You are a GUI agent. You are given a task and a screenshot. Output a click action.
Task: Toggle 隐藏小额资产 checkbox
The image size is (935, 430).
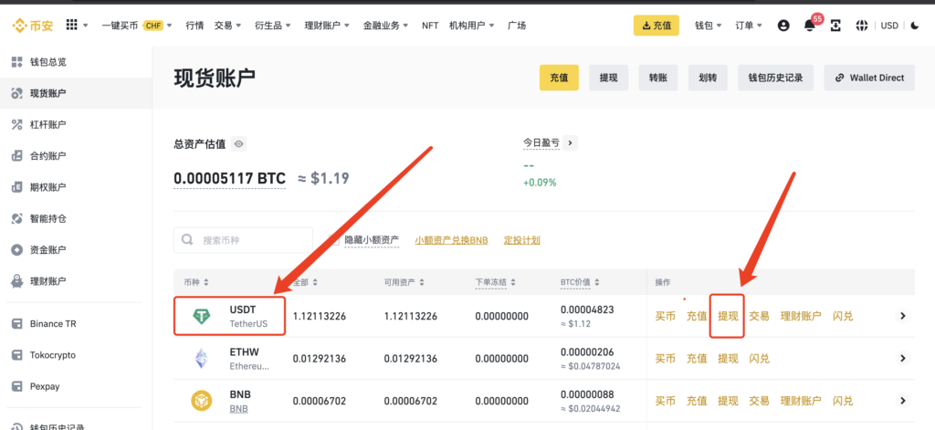[x=333, y=240]
